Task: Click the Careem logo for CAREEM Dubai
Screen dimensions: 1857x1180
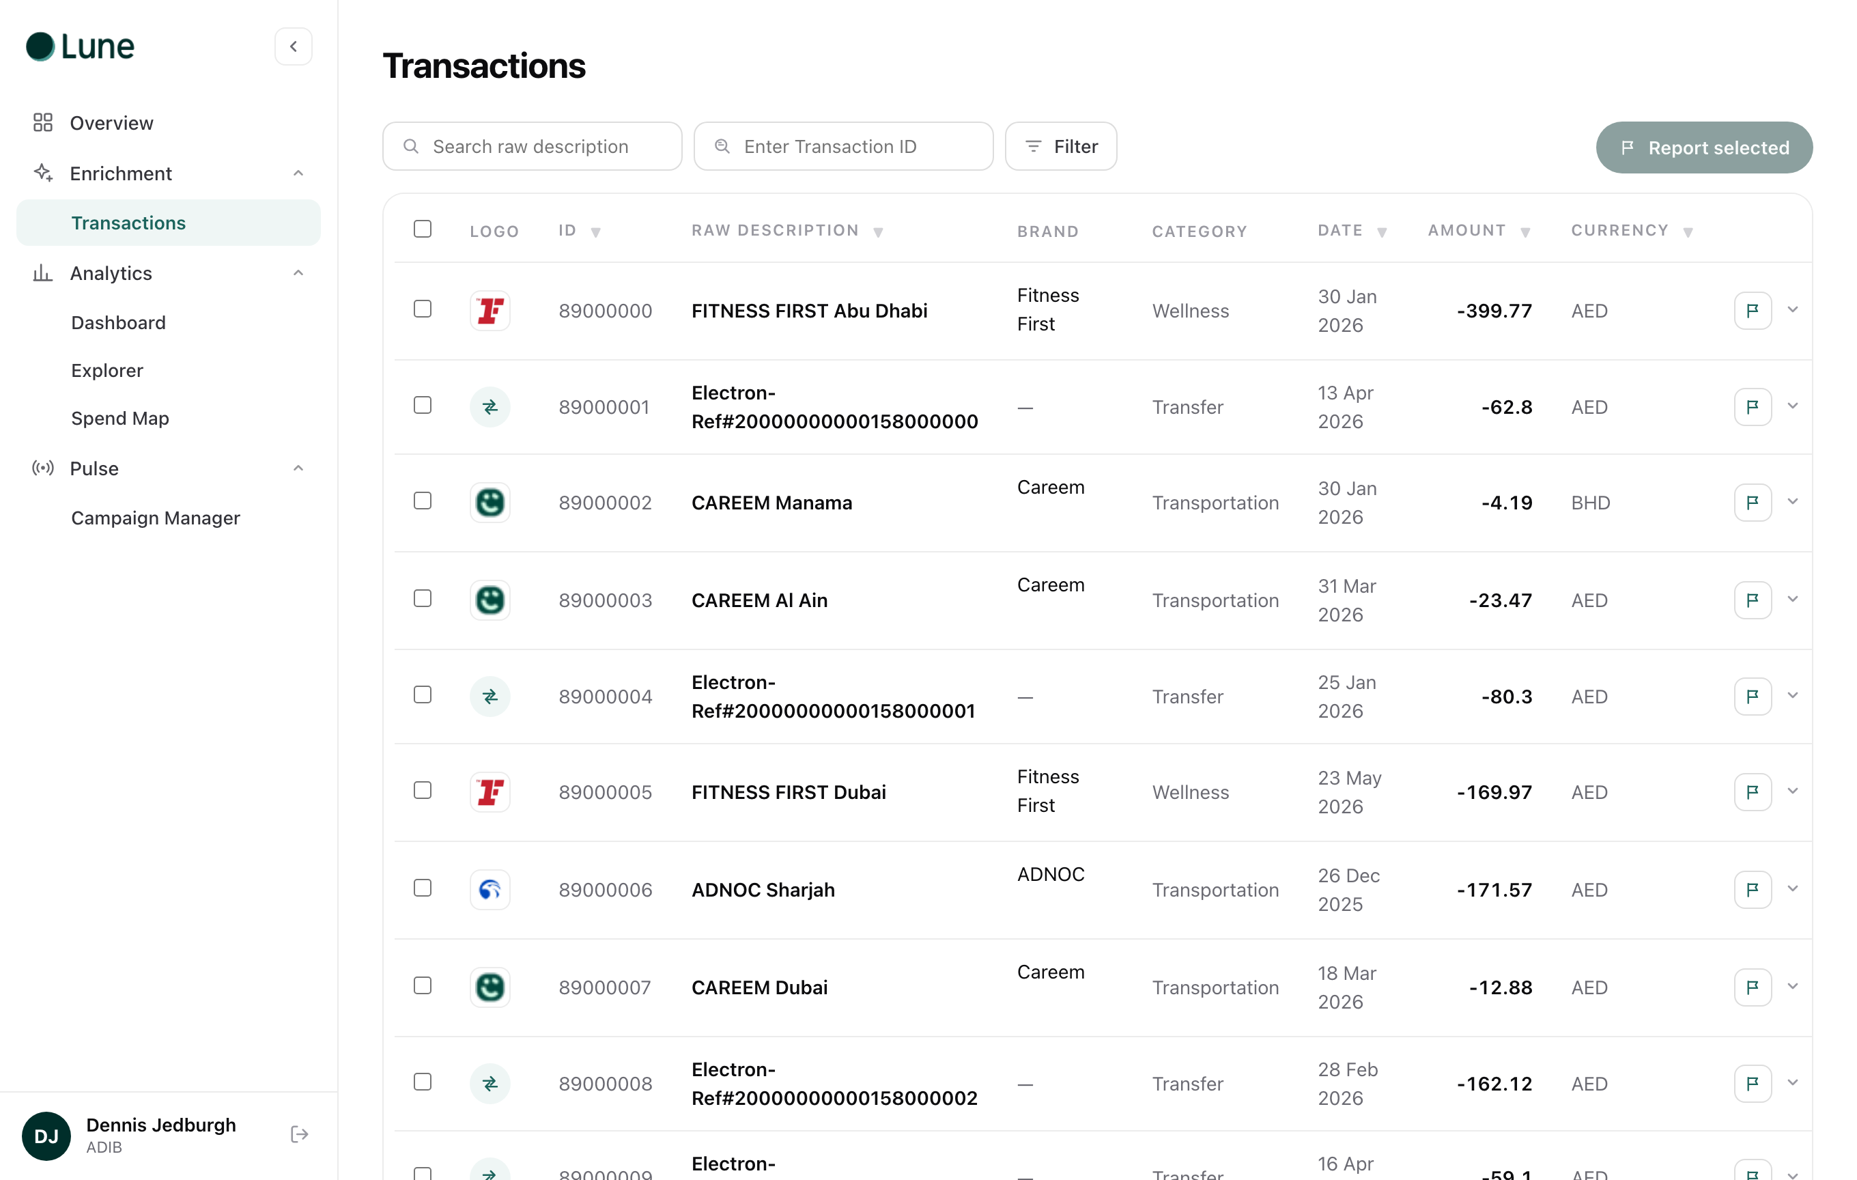Action: coord(490,987)
